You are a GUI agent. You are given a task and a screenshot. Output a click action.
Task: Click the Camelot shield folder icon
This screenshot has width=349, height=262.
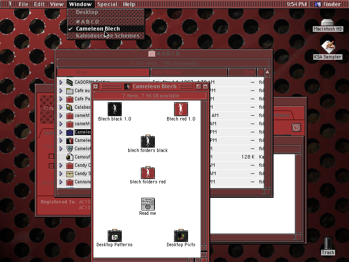coord(70,148)
